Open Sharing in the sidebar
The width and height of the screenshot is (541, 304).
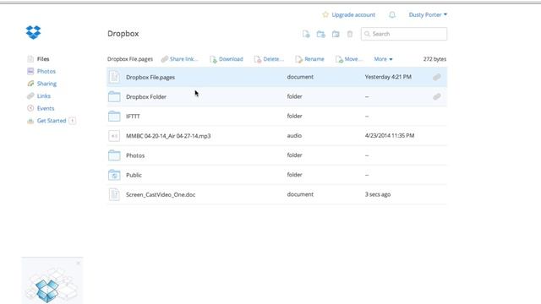click(46, 84)
